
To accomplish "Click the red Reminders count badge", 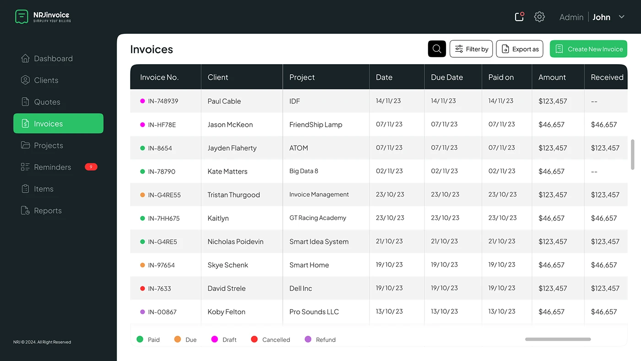I will (x=91, y=167).
